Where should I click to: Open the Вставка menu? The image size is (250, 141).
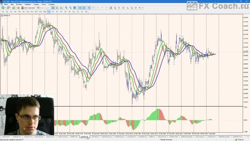point(19,4)
